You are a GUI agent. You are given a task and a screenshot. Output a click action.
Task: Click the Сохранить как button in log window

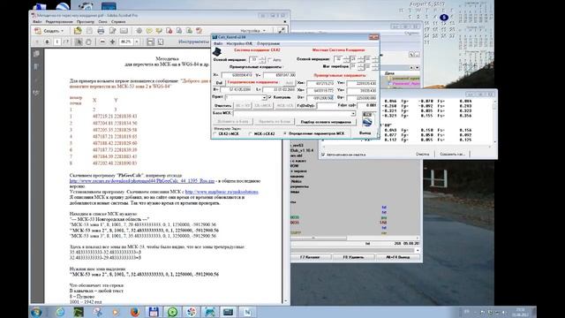tap(452, 154)
